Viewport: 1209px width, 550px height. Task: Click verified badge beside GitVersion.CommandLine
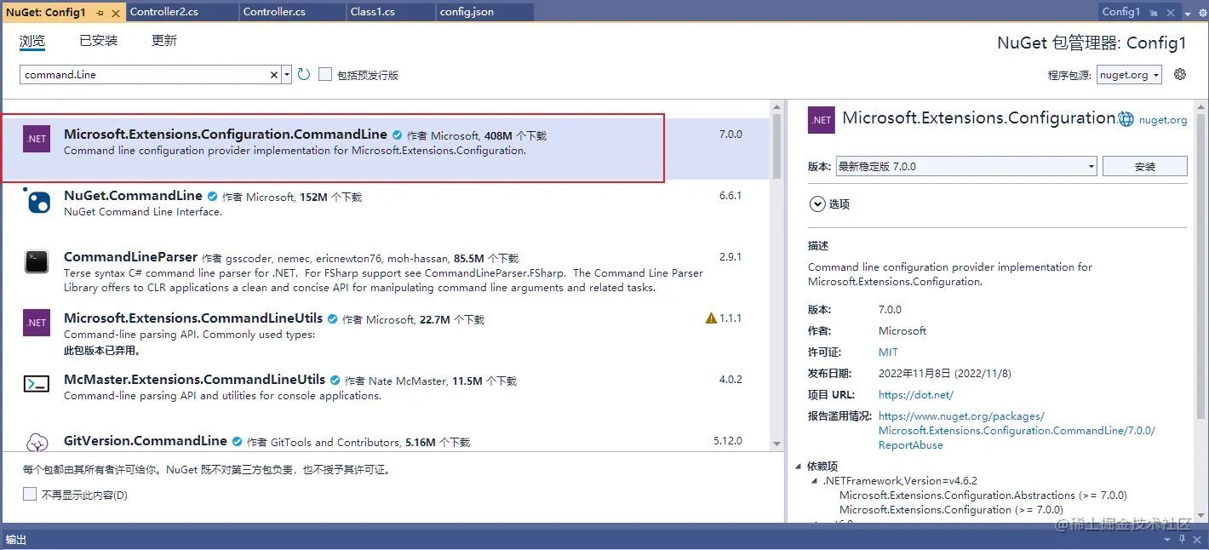coord(237,441)
